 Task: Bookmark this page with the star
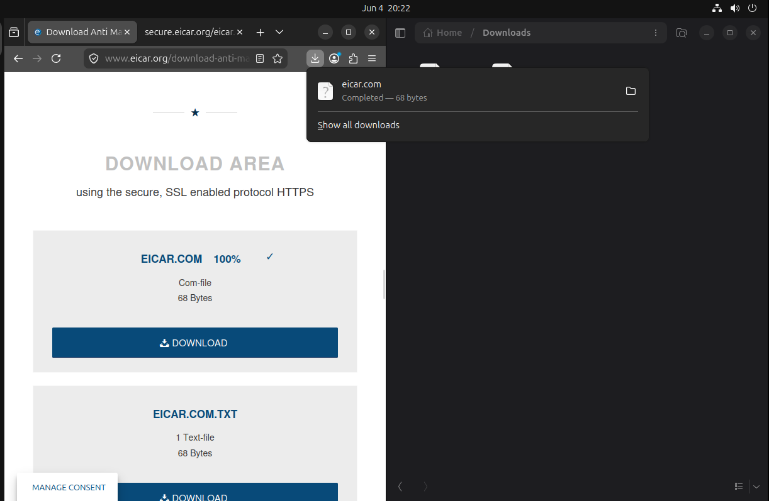pyautogui.click(x=278, y=58)
